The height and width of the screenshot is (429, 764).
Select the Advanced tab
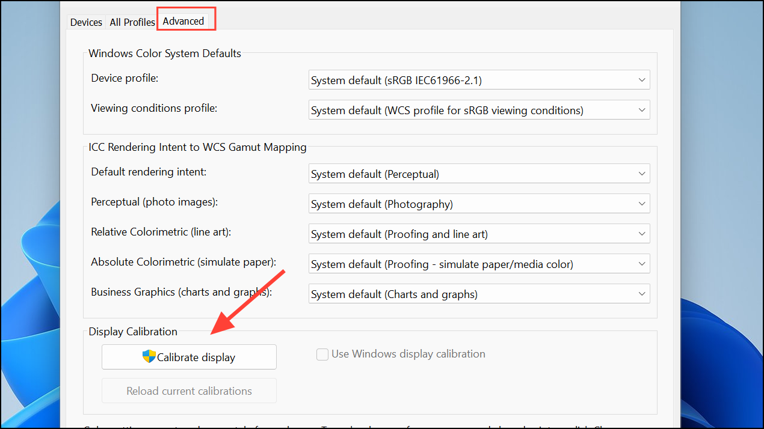tap(183, 21)
